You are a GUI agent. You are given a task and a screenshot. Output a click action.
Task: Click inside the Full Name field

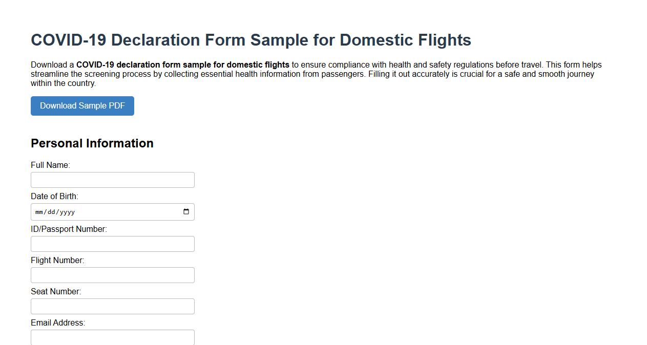112,180
